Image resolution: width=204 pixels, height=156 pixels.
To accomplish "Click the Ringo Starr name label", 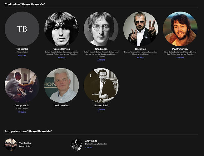I will coord(141,49).
